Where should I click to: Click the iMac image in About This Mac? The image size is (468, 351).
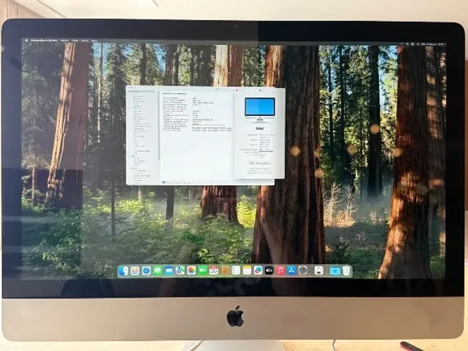pyautogui.click(x=260, y=110)
